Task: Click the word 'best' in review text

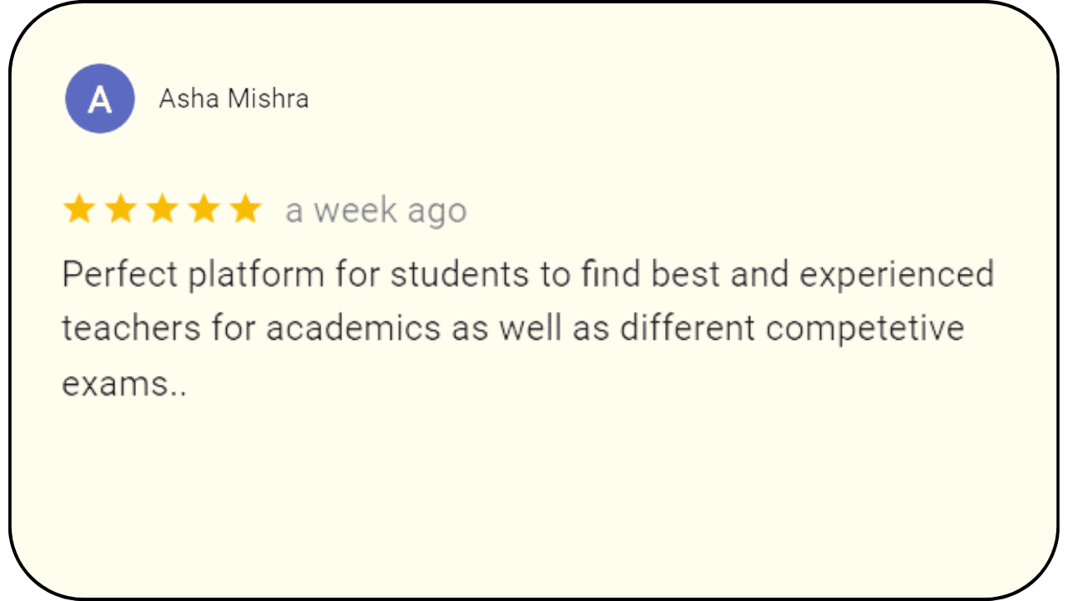Action: (685, 275)
